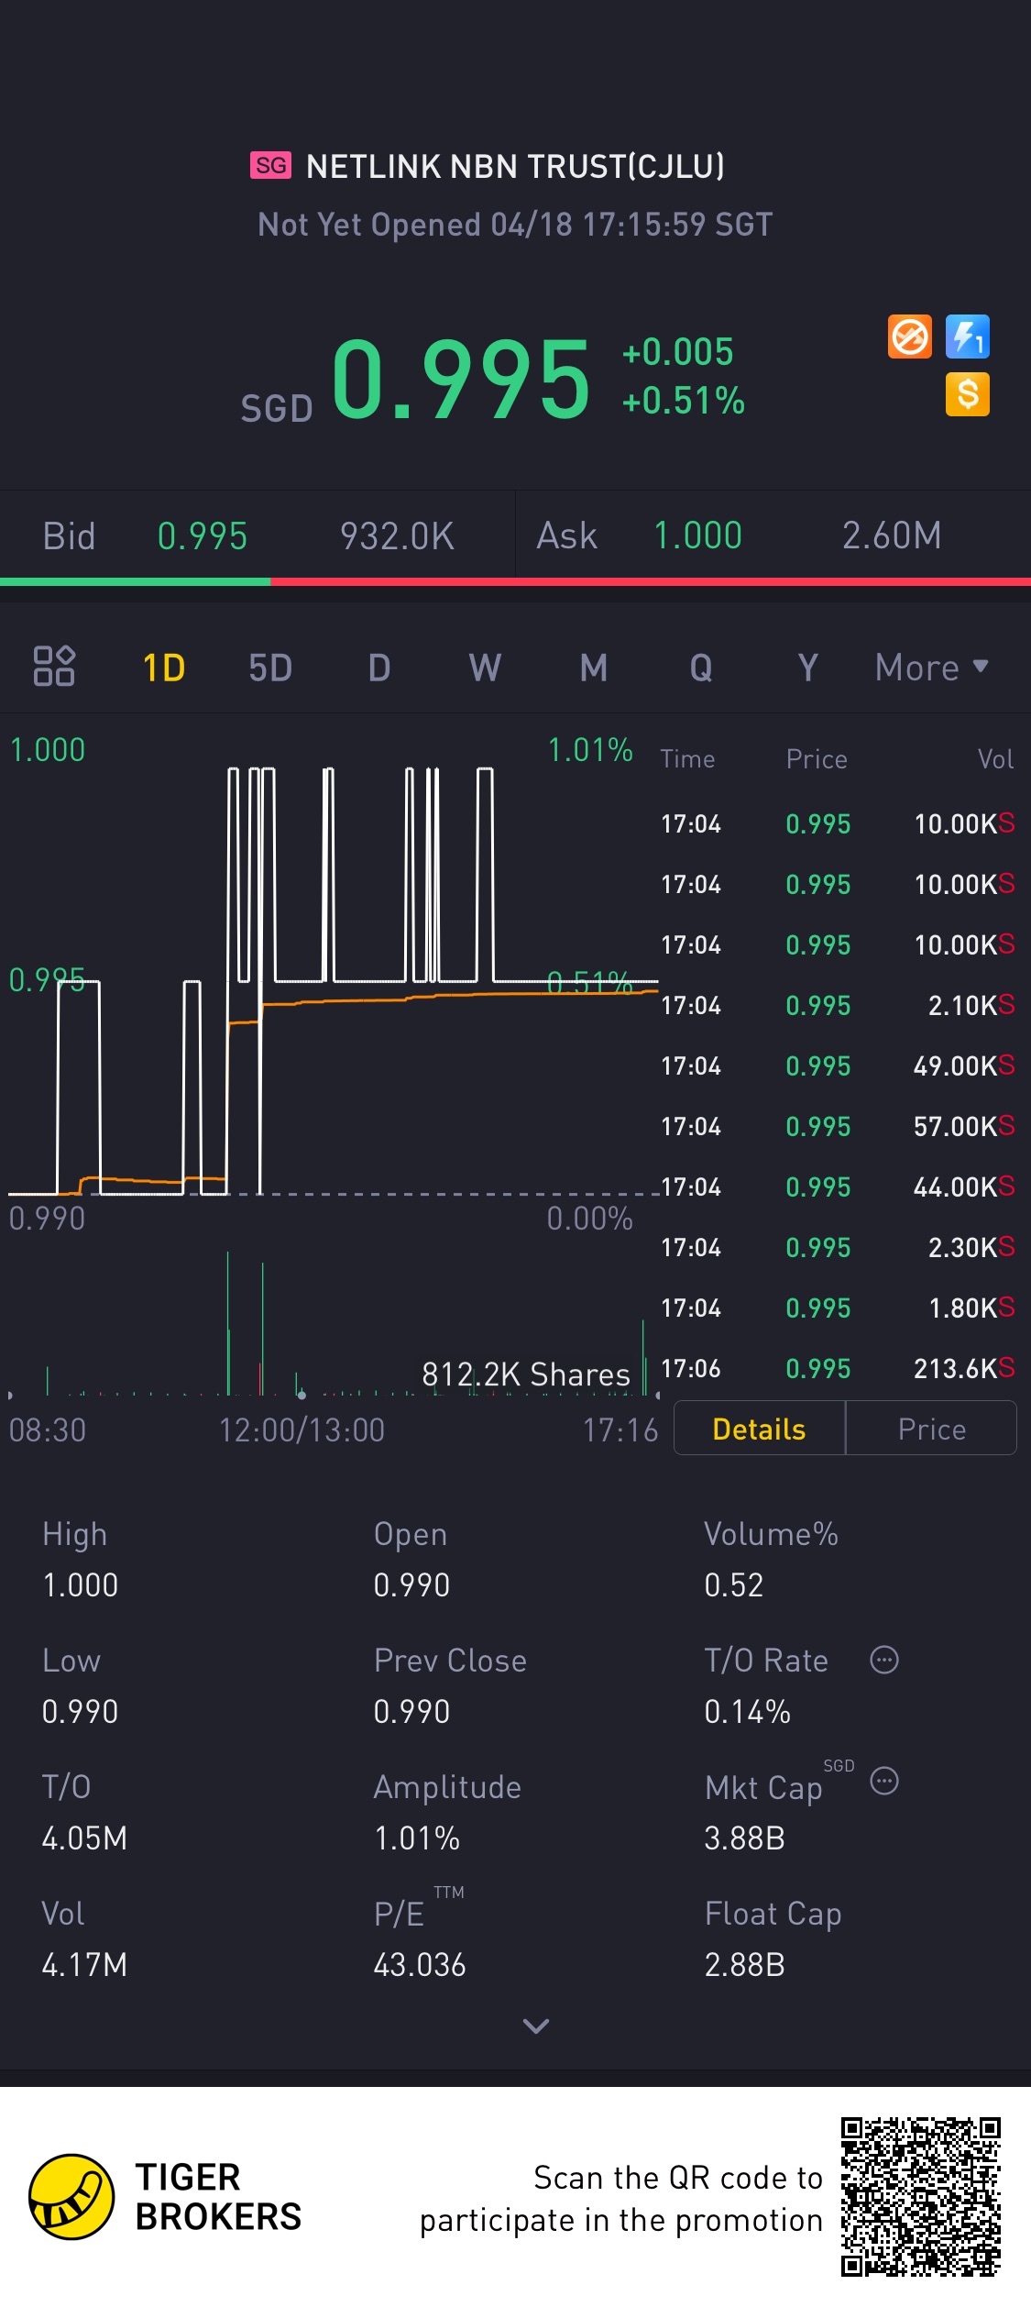Tap the T/O Rate info icon

click(x=883, y=1660)
